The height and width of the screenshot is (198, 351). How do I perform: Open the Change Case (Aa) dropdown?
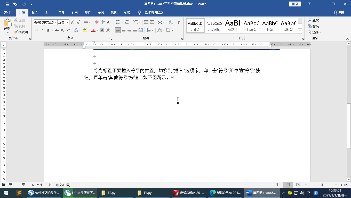87,22
